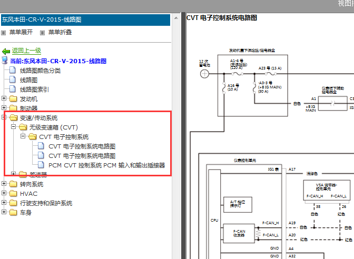Click the VSA 调节器-控制单元 box

327,191
